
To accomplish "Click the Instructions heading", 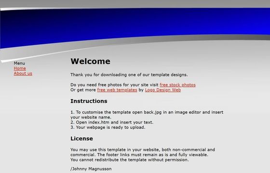I will click(89, 101).
